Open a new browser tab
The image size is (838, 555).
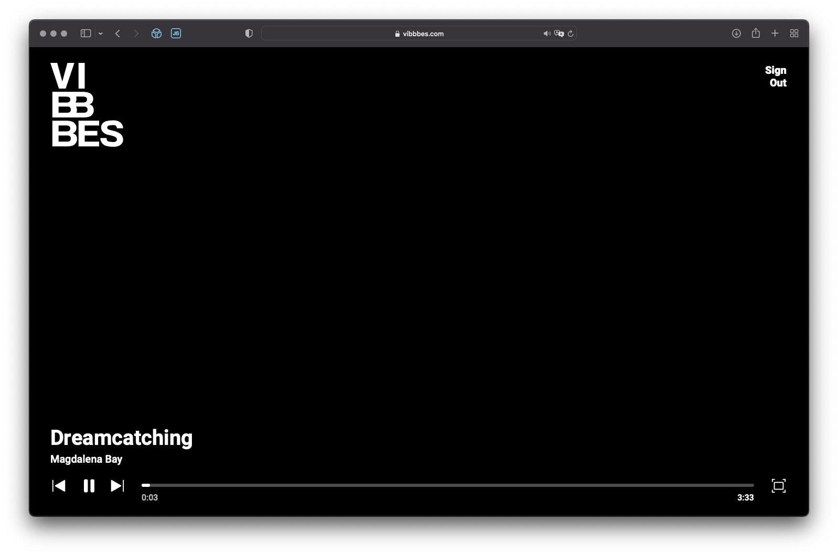775,34
